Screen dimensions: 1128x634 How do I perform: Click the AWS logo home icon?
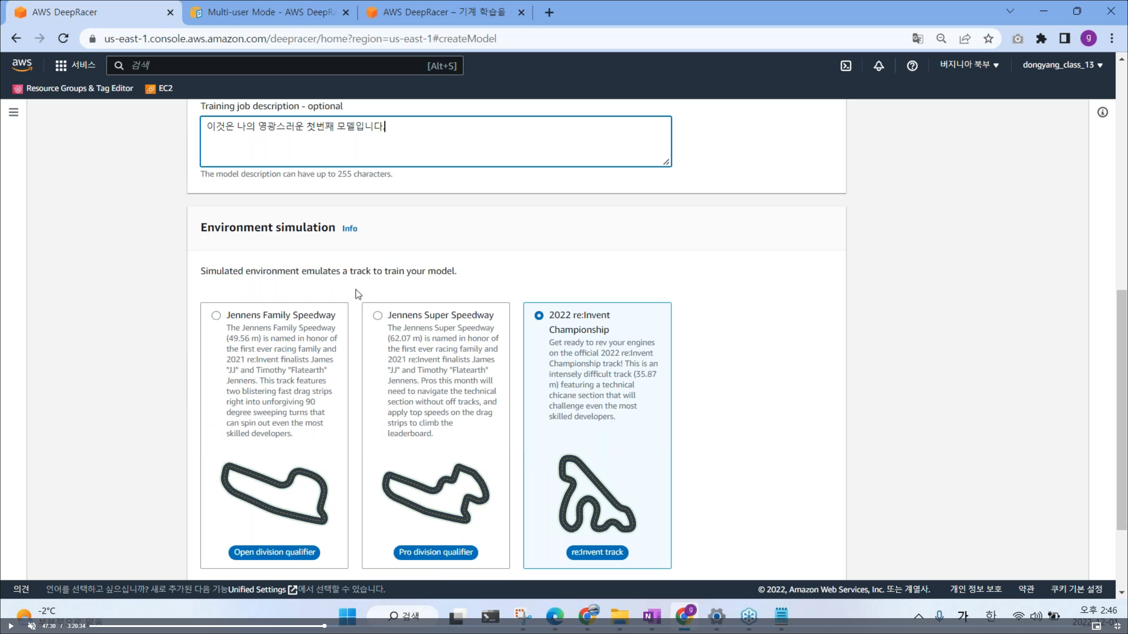click(x=22, y=65)
